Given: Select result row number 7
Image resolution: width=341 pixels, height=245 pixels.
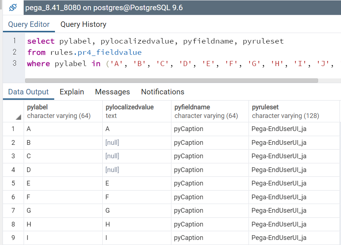Looking at the screenshot, I should coord(13,211).
